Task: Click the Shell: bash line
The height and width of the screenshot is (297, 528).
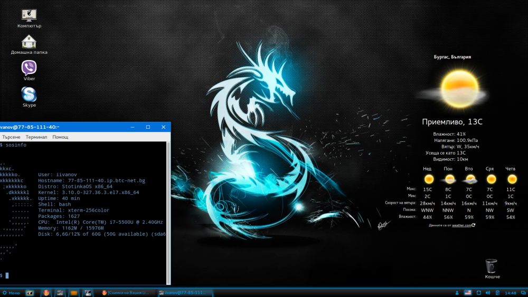Action: (54, 204)
